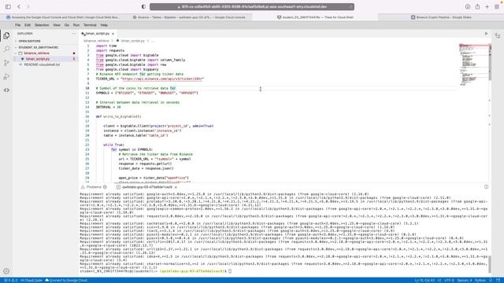Open the Manage gear settings icon
This screenshot has height=283, width=504.
[x=6, y=271]
